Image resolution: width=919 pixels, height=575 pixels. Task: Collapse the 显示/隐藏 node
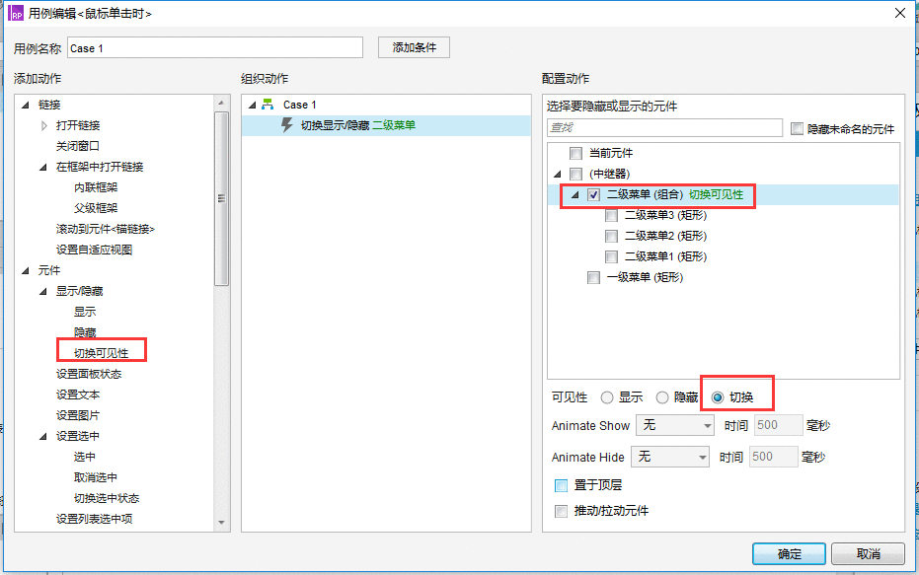42,291
